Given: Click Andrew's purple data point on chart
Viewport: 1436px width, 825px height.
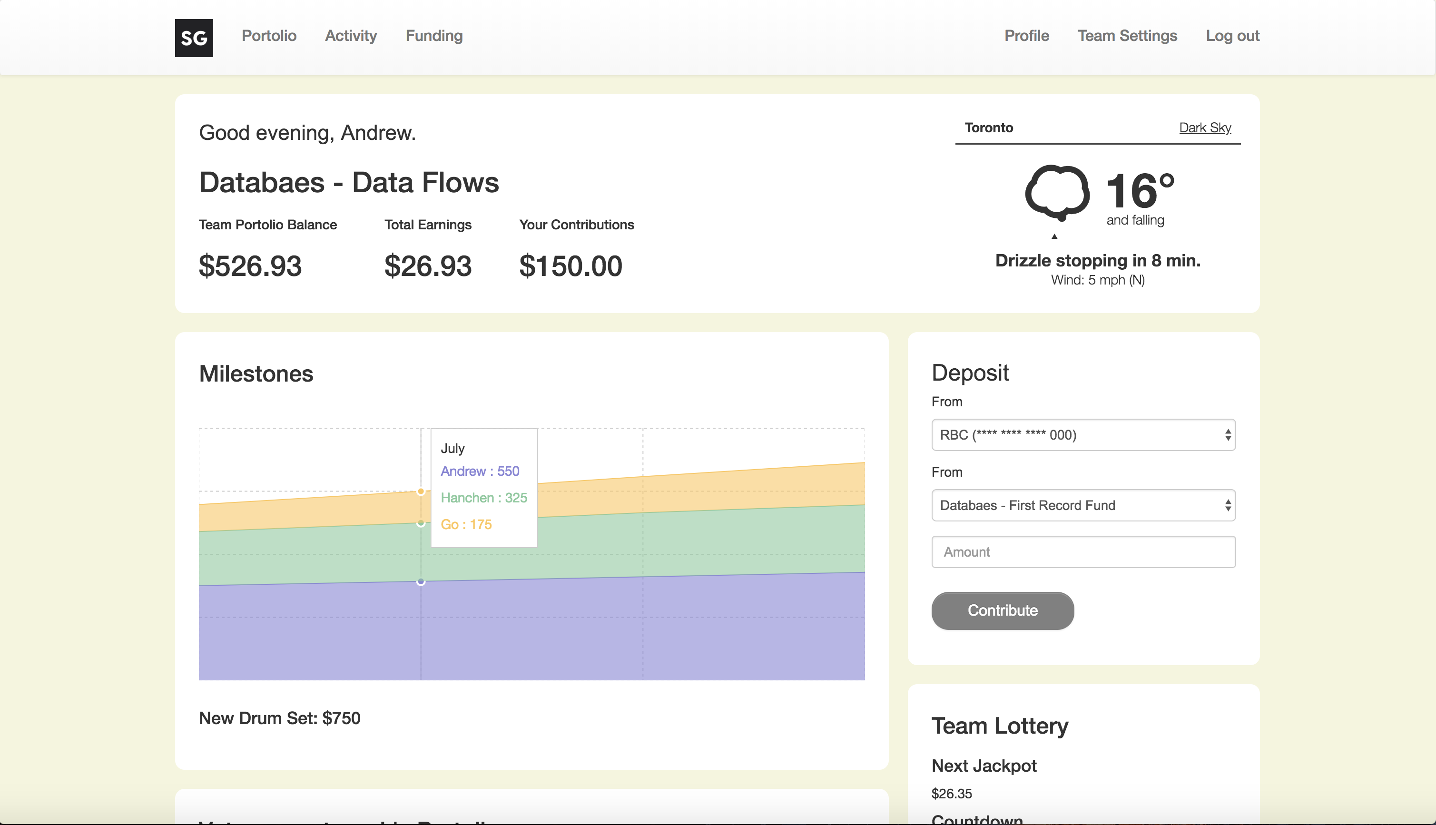Looking at the screenshot, I should (421, 582).
